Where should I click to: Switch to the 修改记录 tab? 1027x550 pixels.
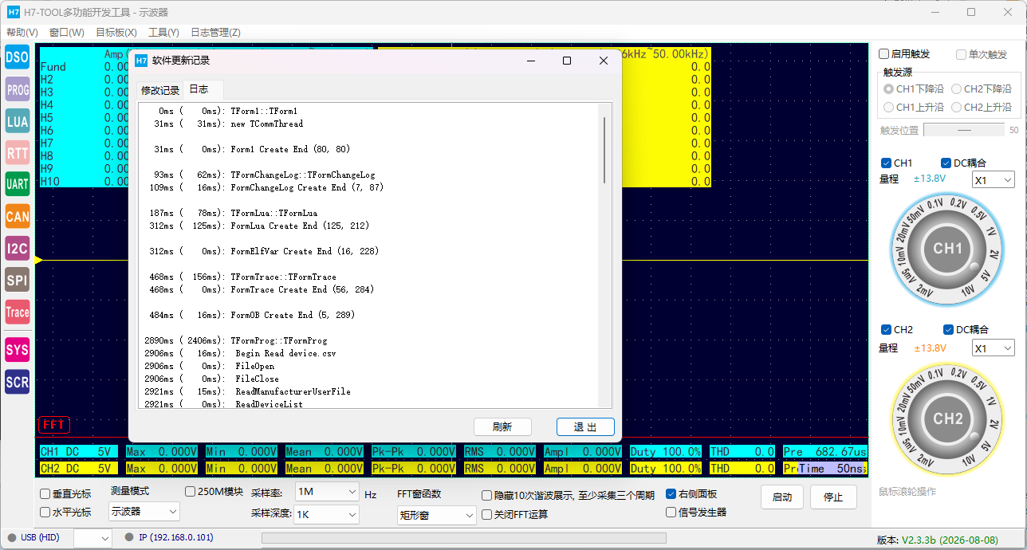[x=160, y=90]
